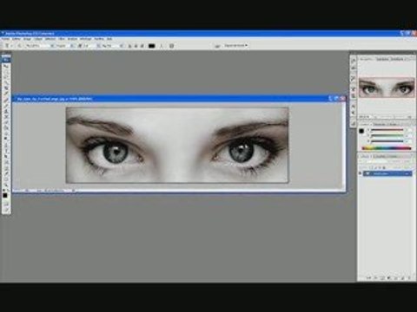Click the green channel slider in Color panel

click(387, 135)
